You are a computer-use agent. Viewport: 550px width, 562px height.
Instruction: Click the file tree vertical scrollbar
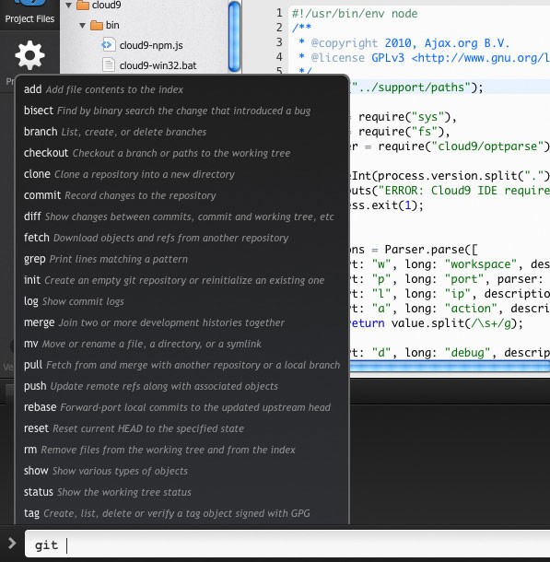[234, 37]
